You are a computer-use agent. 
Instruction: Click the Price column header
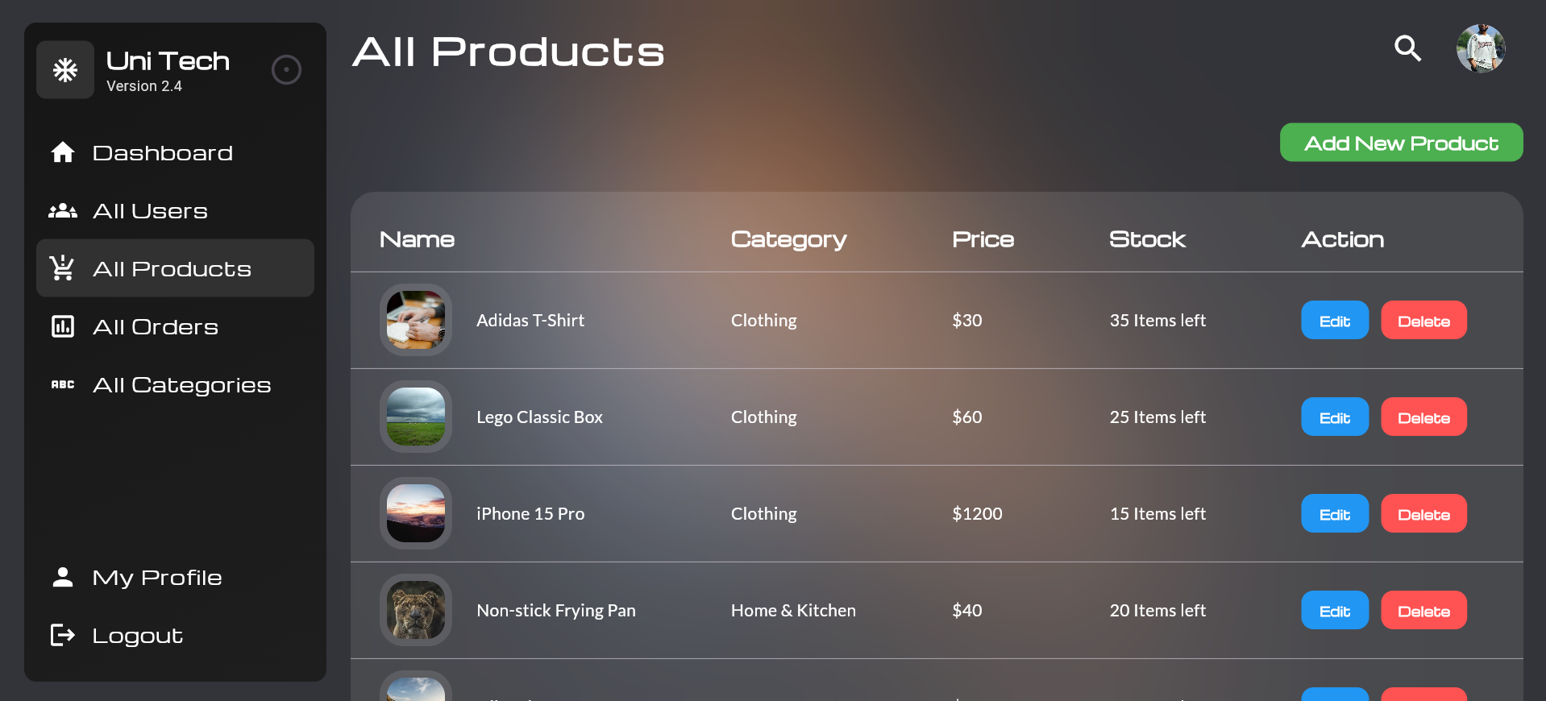983,239
